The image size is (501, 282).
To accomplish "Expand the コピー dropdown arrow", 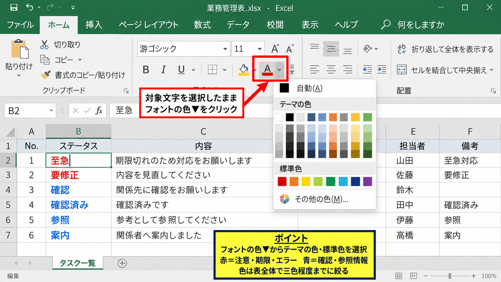I will pyautogui.click(x=80, y=60).
